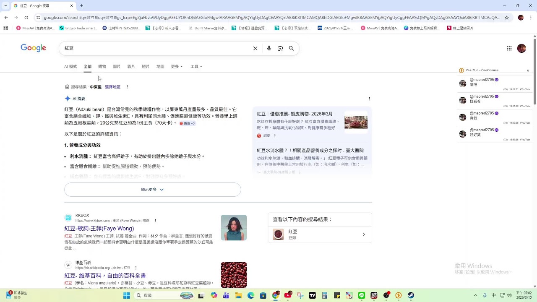Open Windows Start menu

126,295
